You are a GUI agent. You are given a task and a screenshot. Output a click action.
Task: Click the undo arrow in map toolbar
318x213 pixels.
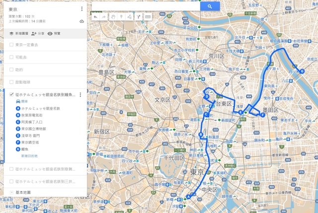coord(95,17)
